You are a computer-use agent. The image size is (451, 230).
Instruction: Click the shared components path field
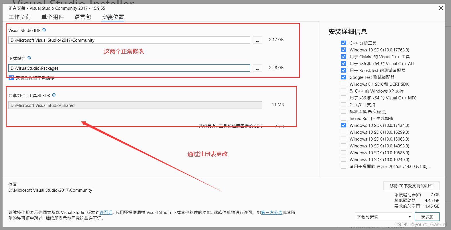135,105
